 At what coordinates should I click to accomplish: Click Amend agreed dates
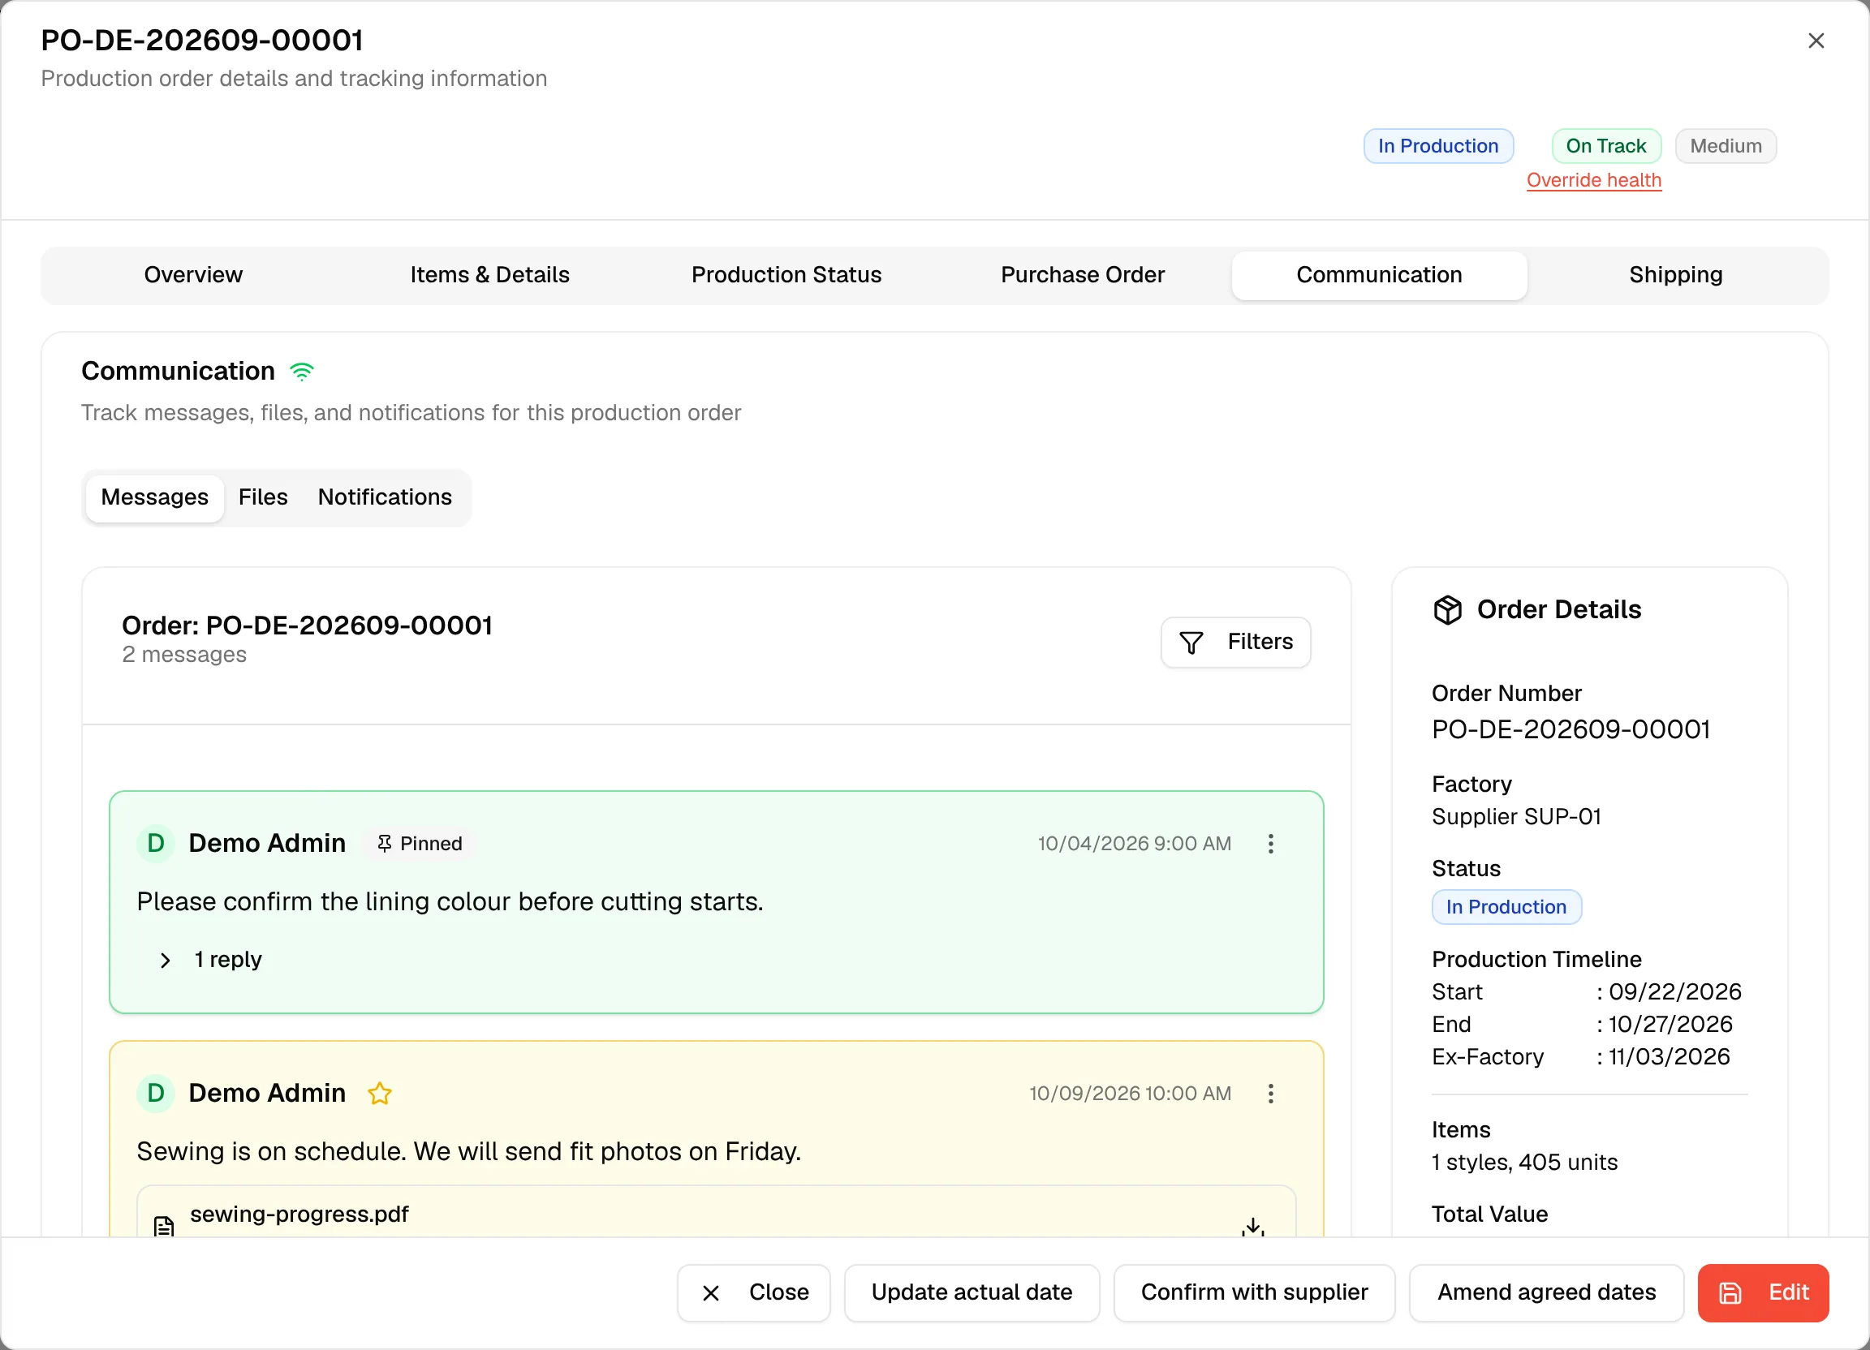(1546, 1292)
